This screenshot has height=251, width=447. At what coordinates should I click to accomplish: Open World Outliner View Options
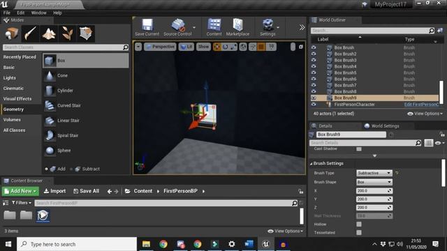(x=425, y=114)
